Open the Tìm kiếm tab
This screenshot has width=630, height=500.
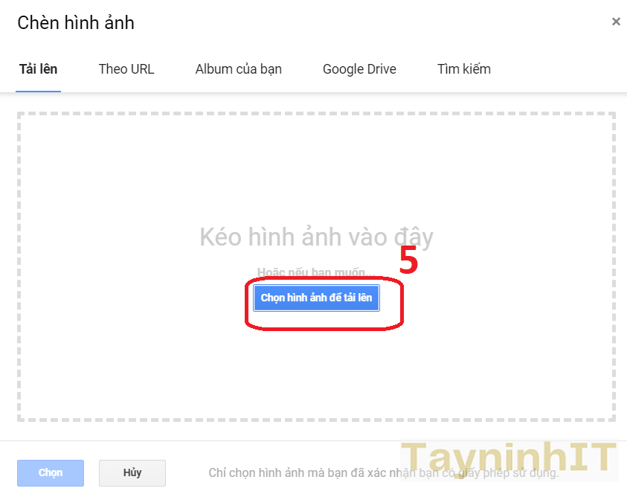[463, 69]
